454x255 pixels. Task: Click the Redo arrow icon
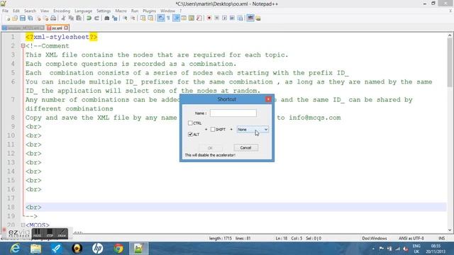tap(96, 18)
